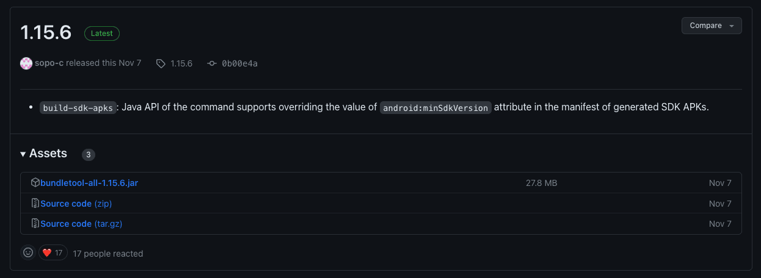Open the sopo-c profile link
The height and width of the screenshot is (278, 761).
pyautogui.click(x=49, y=63)
